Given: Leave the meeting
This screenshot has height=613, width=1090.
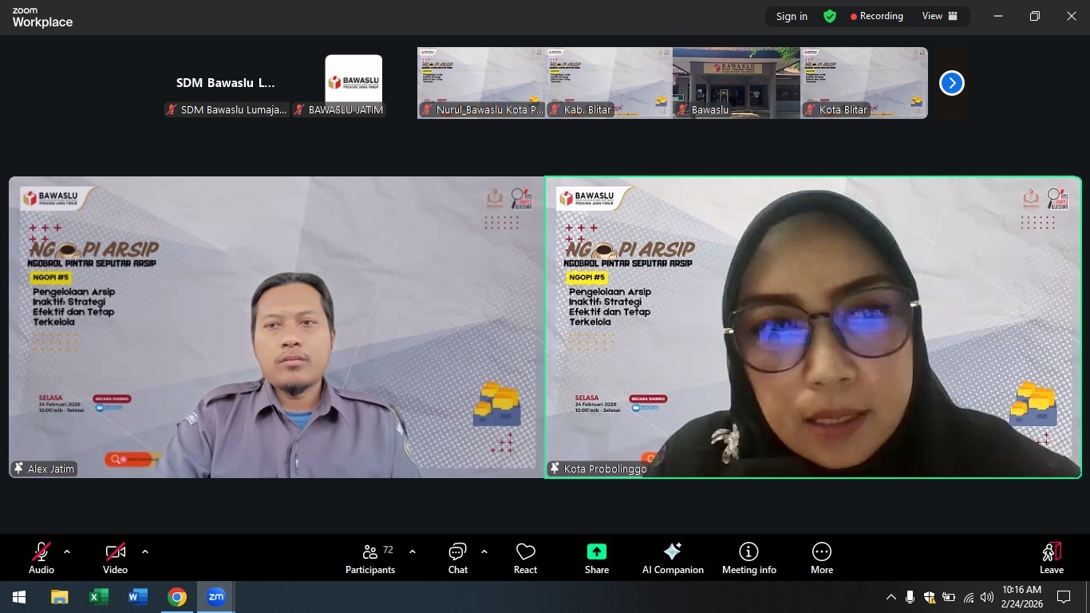Looking at the screenshot, I should [1051, 558].
